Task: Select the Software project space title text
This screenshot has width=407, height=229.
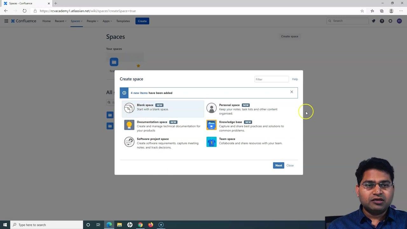Action: pos(153,139)
